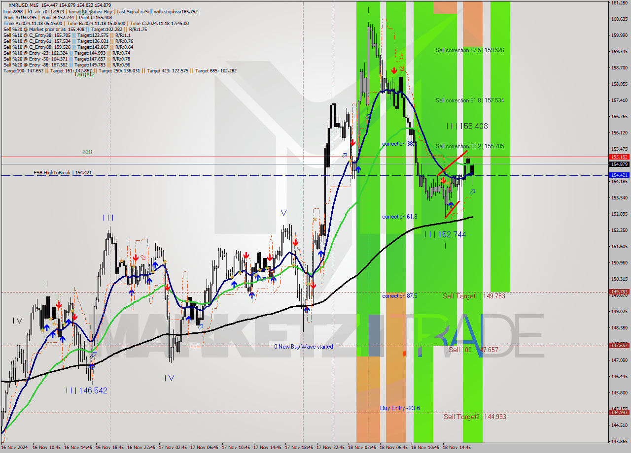The height and width of the screenshot is (453, 631).
Task: Select the '| | | 152.744' wave label
Action: point(445,234)
